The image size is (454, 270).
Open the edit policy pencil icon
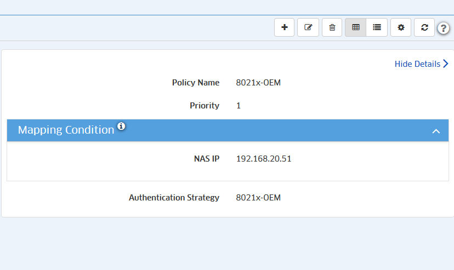point(308,27)
